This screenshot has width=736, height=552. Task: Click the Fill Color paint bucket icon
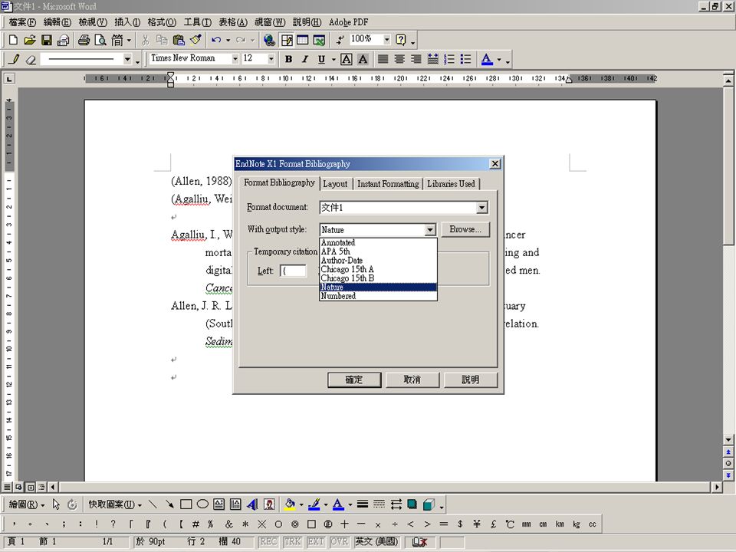pos(290,504)
